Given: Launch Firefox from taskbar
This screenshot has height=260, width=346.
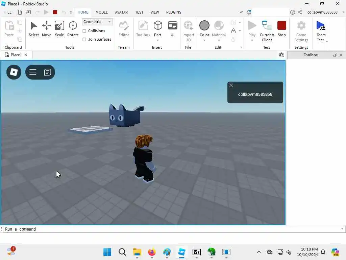Looking at the screenshot, I should pos(152,252).
